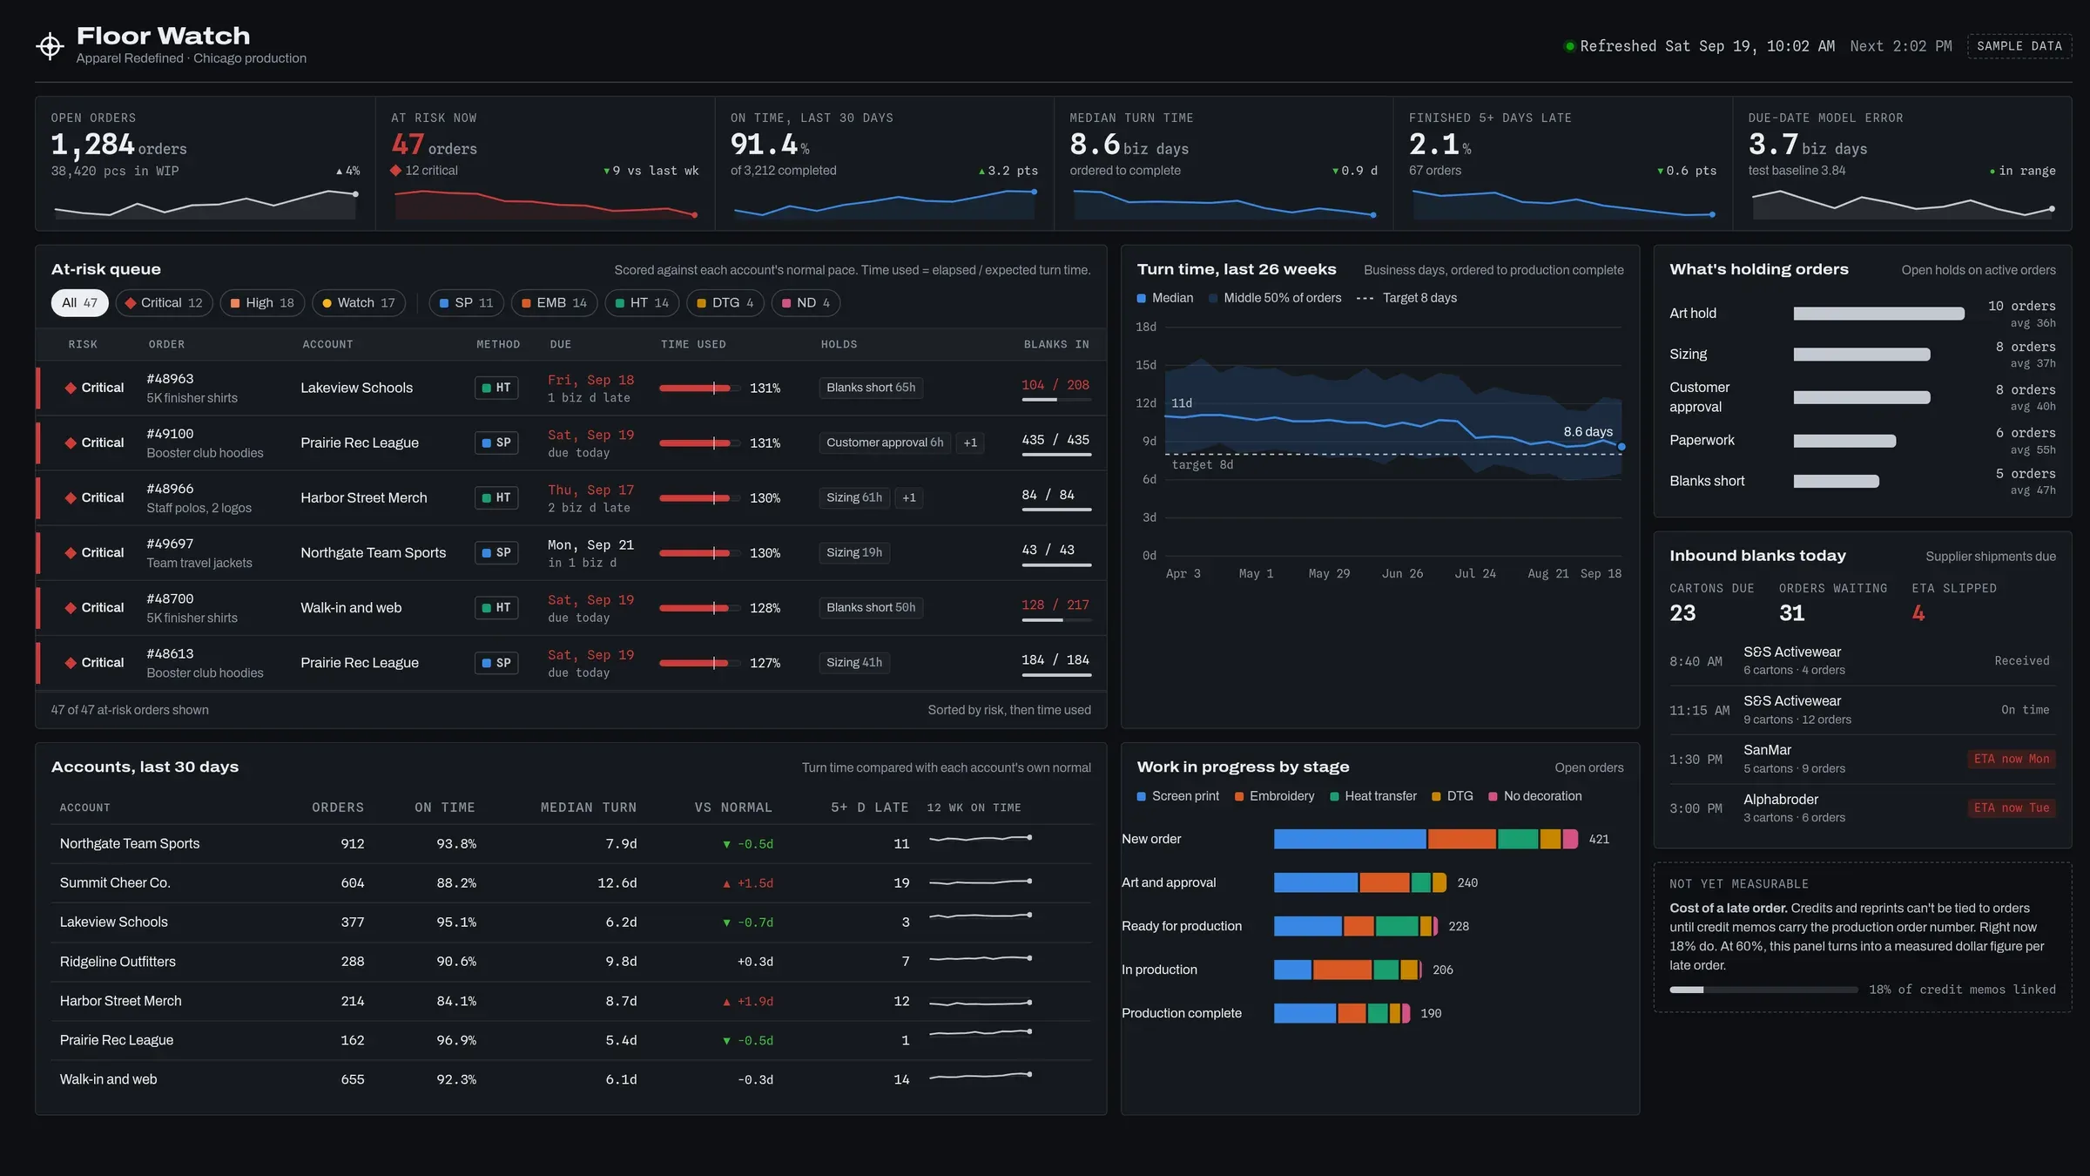Viewport: 2090px width, 1176px height.
Task: Open order #48963 row
Action: click(571, 388)
